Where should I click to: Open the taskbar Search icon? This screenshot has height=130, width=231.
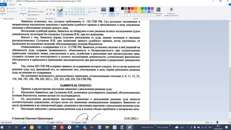[x=9, y=127]
